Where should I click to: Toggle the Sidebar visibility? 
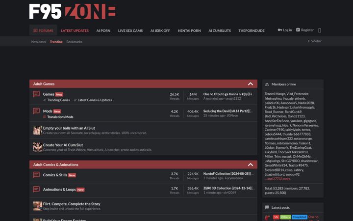[314, 41]
